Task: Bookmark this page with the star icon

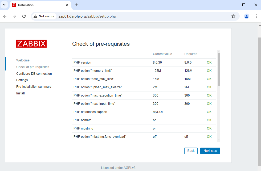Action: (233, 16)
